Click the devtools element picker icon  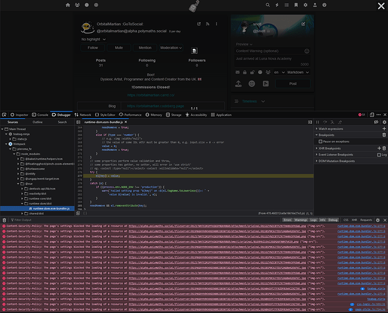(x=4, y=115)
